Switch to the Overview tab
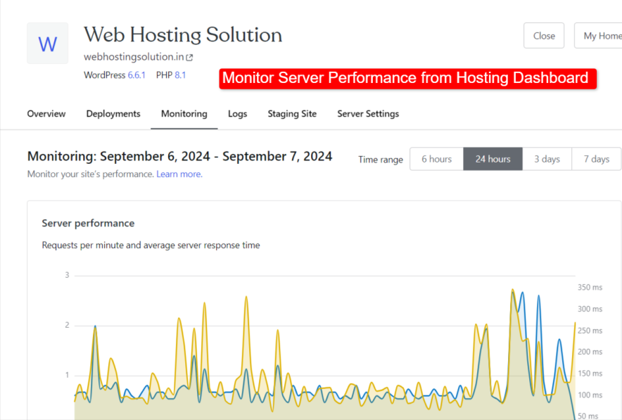The image size is (622, 420). point(46,113)
